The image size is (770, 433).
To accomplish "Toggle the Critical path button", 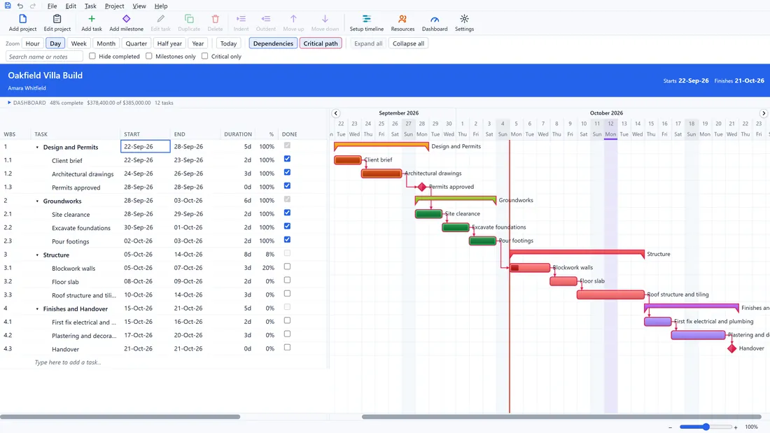I will coord(320,43).
